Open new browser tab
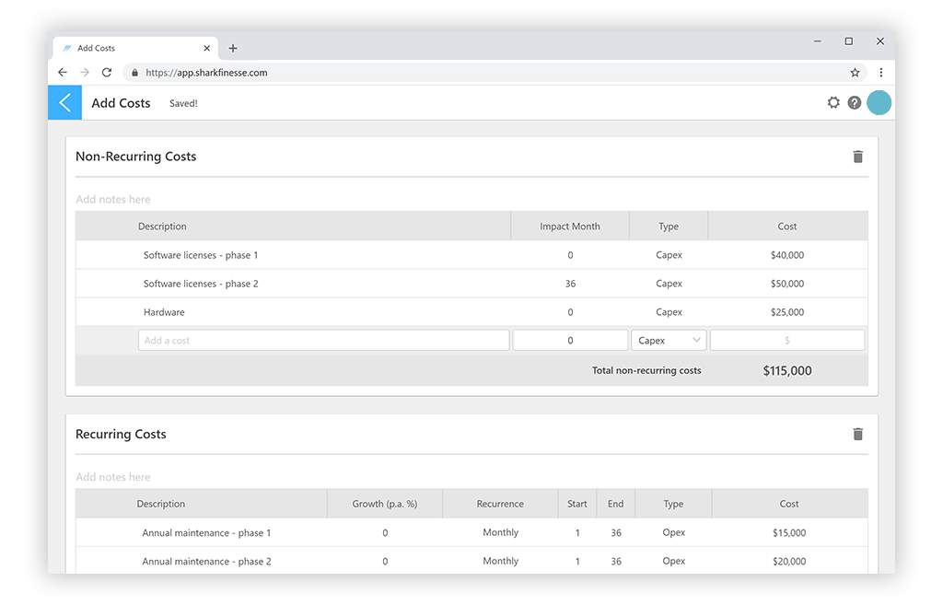The image size is (943, 605). click(233, 48)
